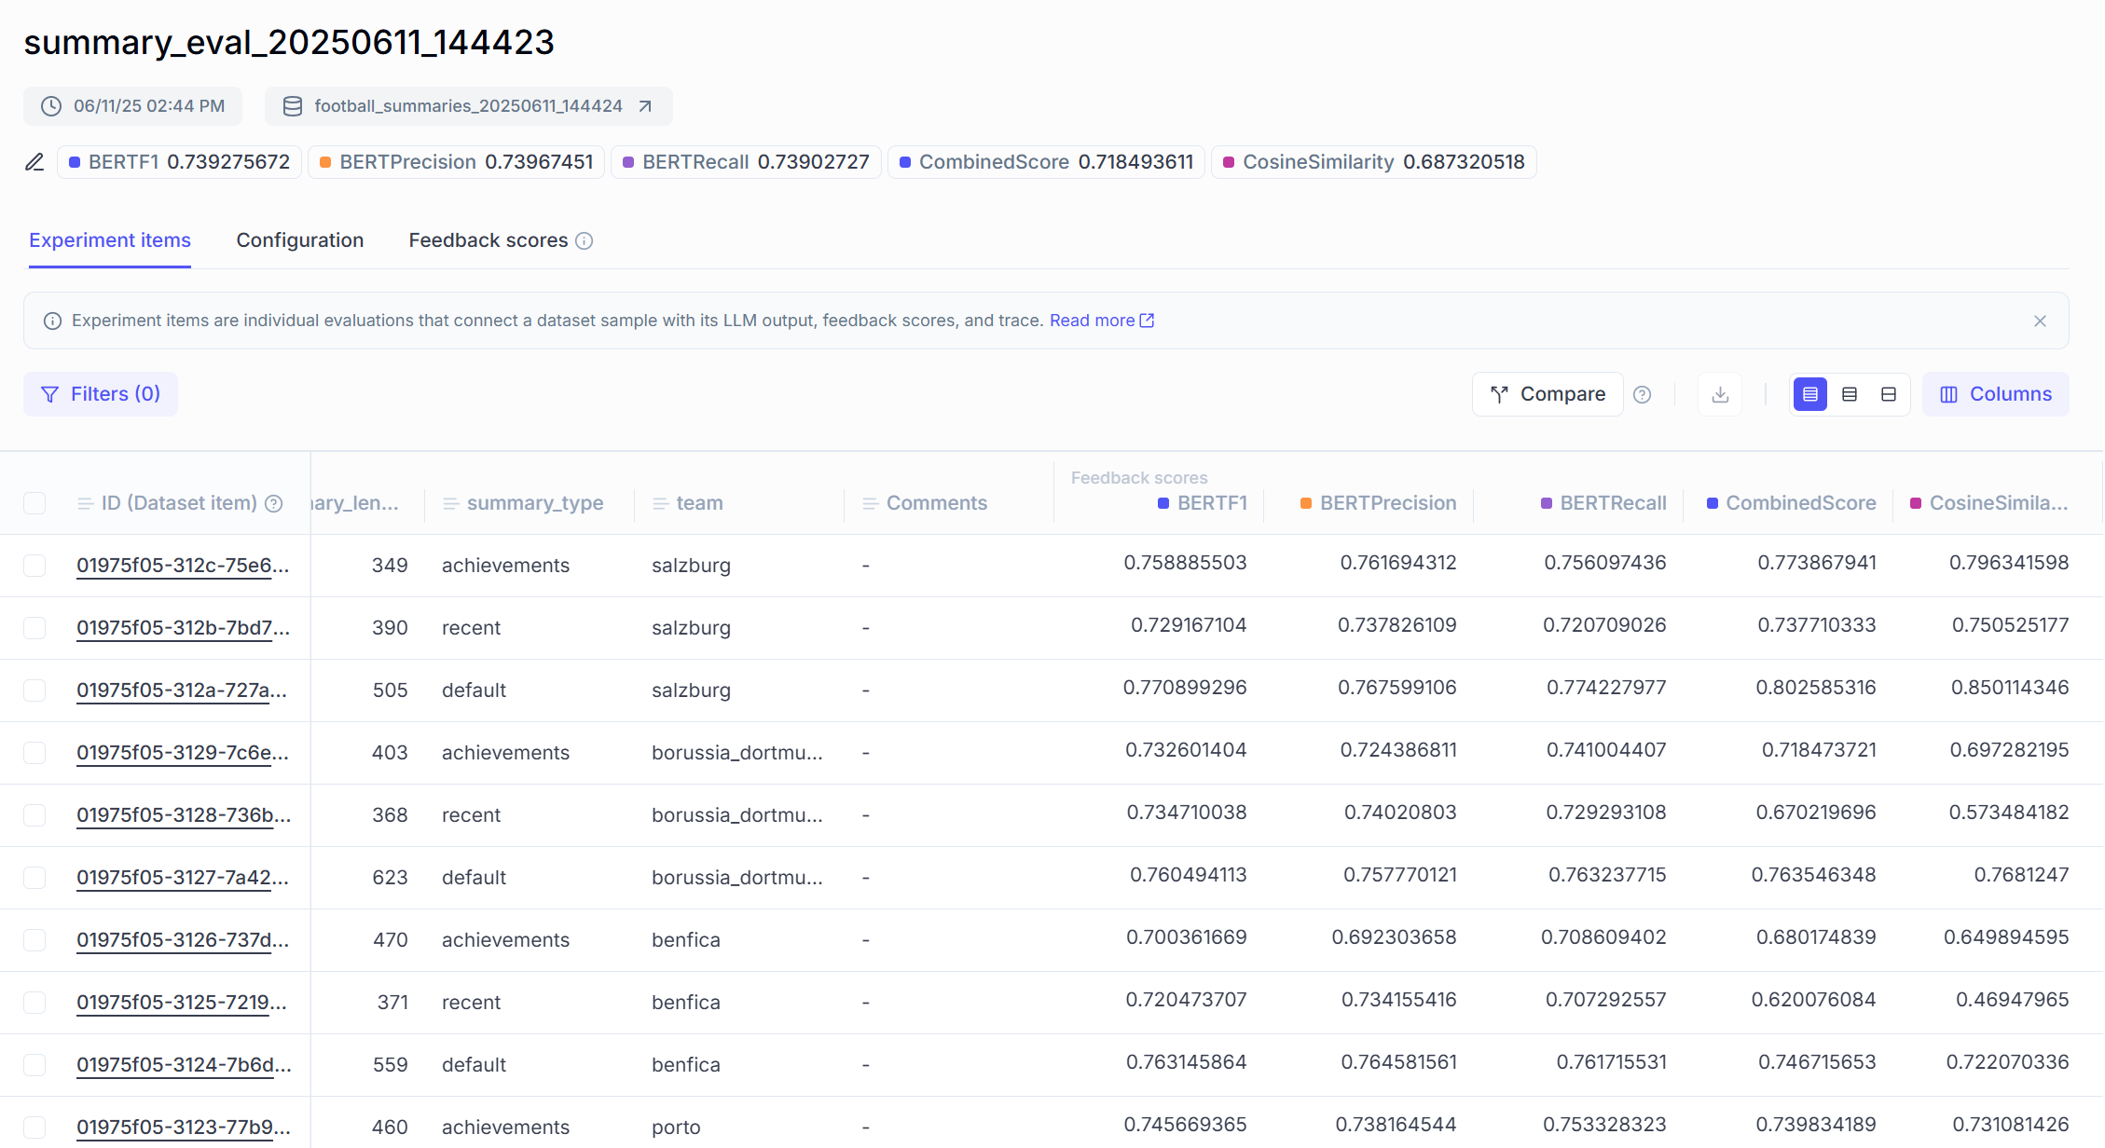Switch to the Feedback scores tab
The image size is (2105, 1148).
tap(488, 240)
